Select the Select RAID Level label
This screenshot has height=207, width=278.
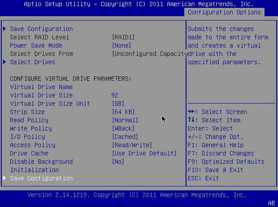point(40,37)
